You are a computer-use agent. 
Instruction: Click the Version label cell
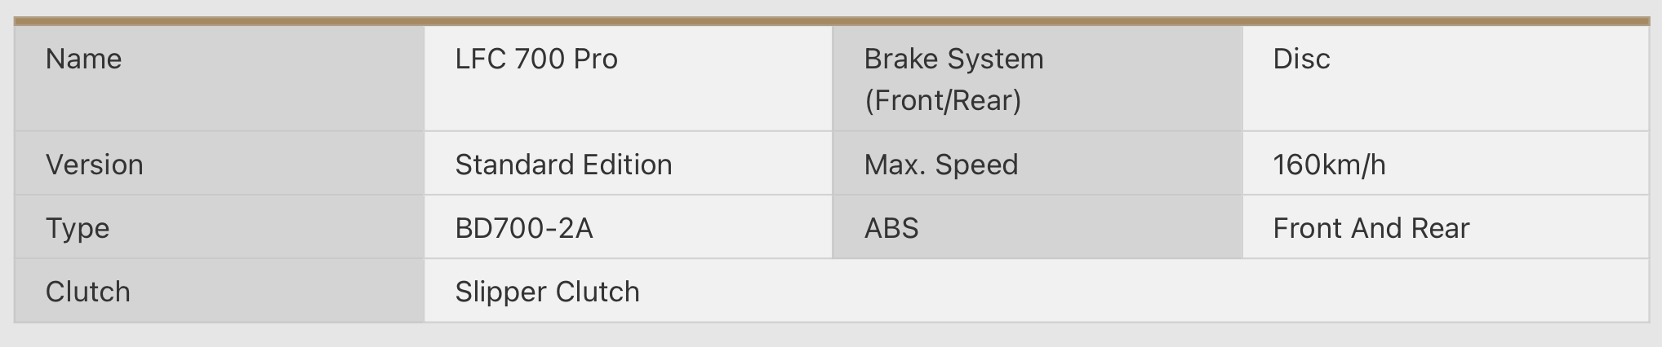[x=220, y=164]
